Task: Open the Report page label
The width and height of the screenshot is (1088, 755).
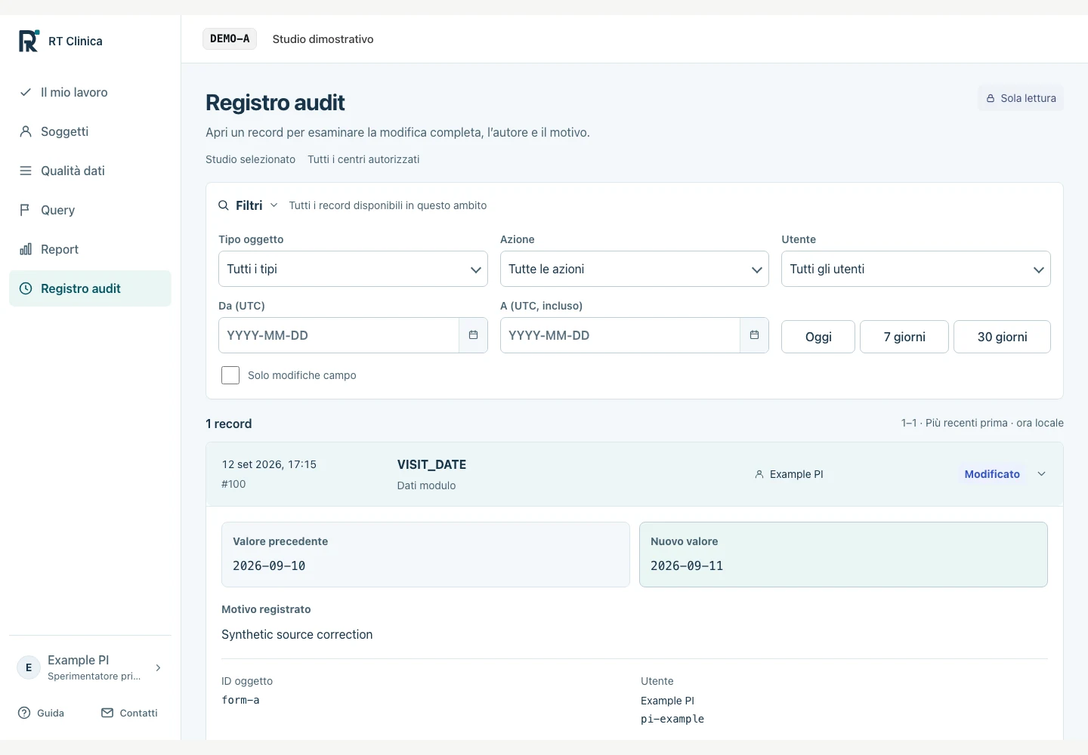Action: [60, 249]
